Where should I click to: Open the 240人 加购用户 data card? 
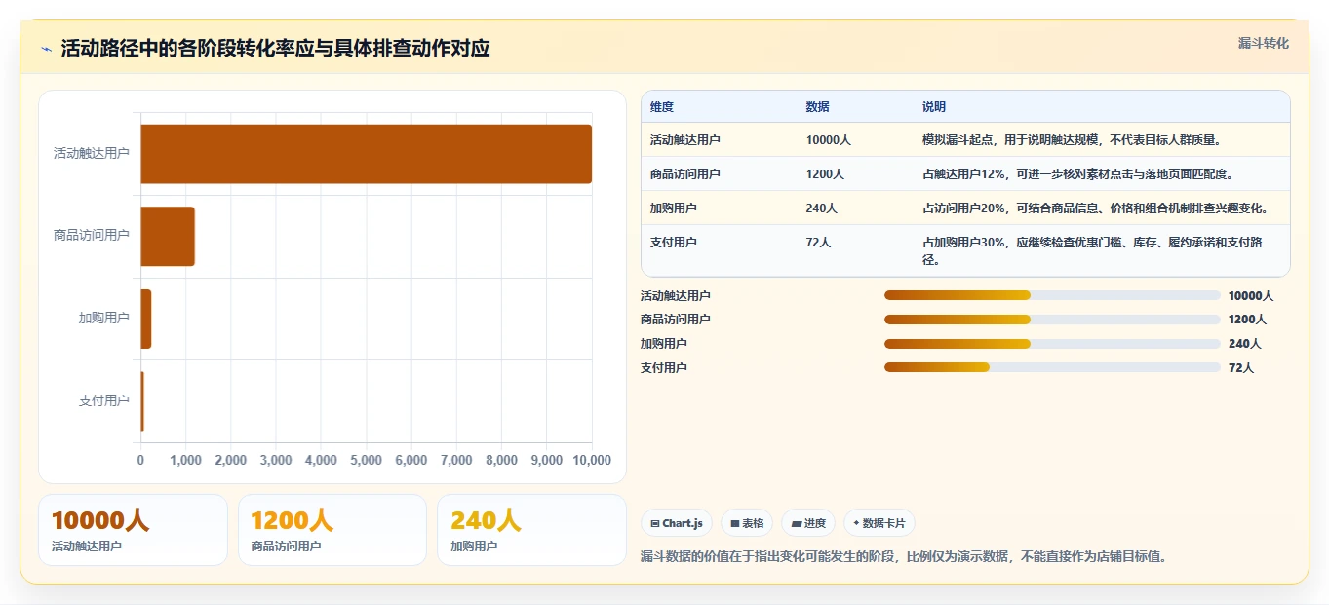coord(531,530)
